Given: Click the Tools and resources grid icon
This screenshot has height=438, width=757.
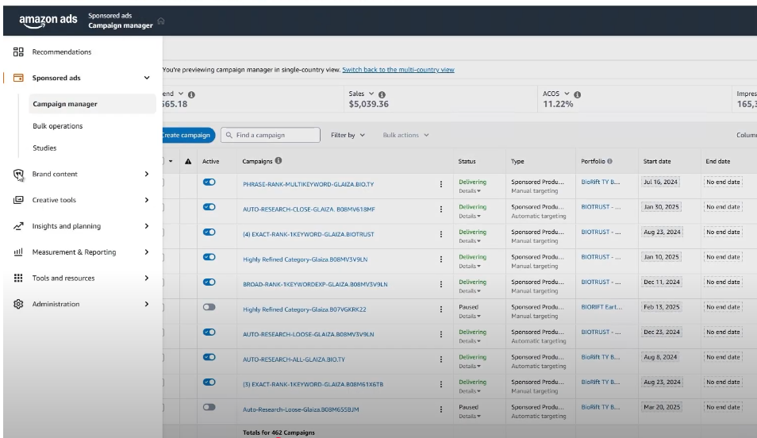Looking at the screenshot, I should 18,279.
